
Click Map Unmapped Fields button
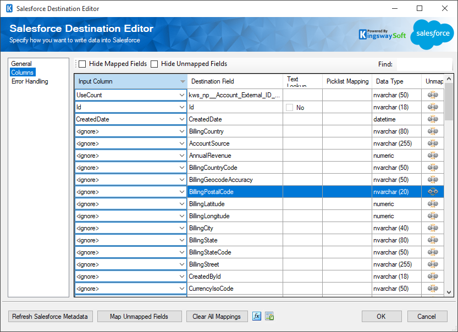(x=139, y=317)
